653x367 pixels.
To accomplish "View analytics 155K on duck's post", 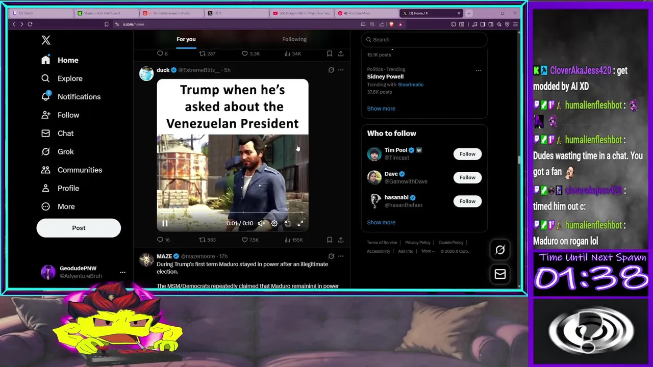I will tap(293, 240).
